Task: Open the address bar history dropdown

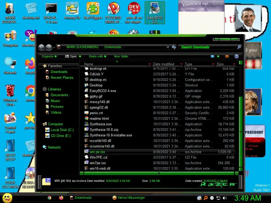Action: [x=168, y=47]
